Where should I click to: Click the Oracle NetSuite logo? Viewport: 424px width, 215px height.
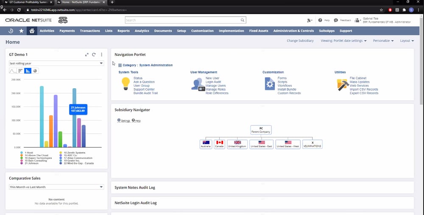pos(28,20)
